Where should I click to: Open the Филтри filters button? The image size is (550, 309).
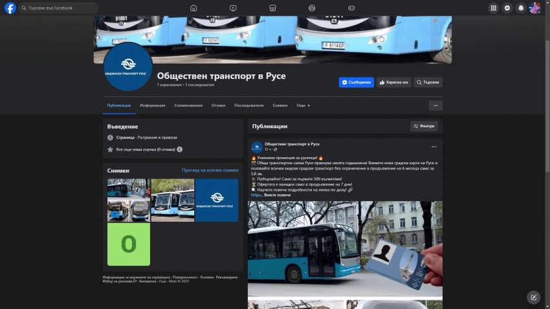pyautogui.click(x=424, y=126)
